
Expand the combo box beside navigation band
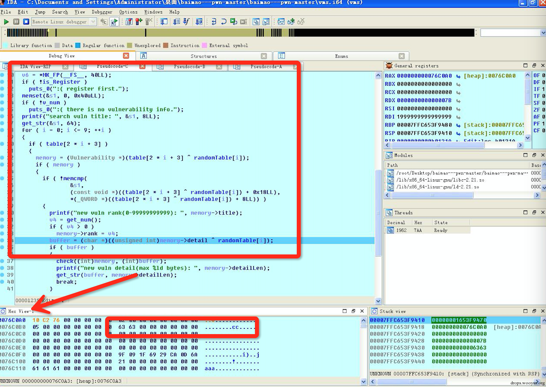pyautogui.click(x=543, y=33)
